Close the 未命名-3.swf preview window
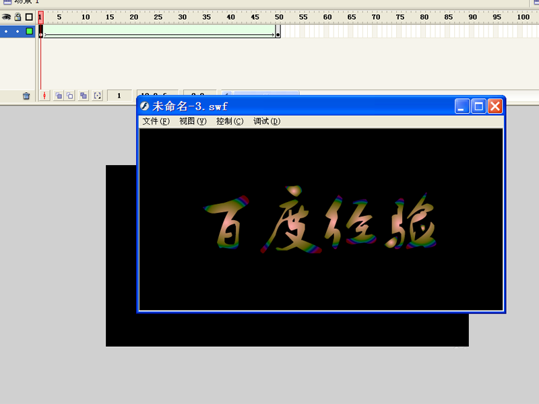 tap(495, 106)
